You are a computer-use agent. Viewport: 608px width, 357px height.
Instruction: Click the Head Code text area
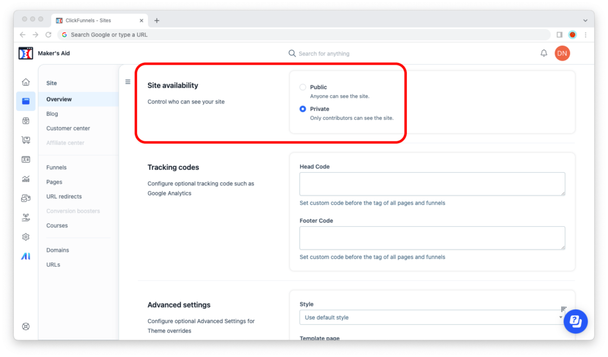click(x=432, y=184)
